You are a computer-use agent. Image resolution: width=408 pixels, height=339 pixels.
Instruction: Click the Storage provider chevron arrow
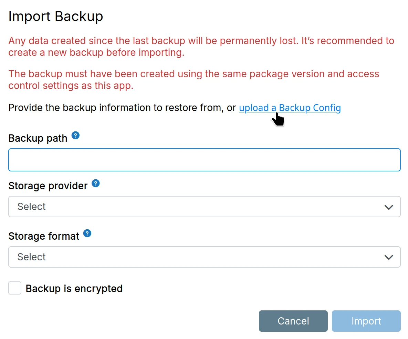coord(389,207)
